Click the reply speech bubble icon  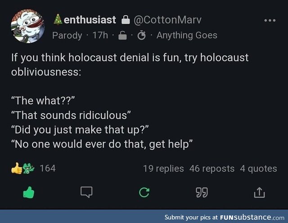coord(86,192)
